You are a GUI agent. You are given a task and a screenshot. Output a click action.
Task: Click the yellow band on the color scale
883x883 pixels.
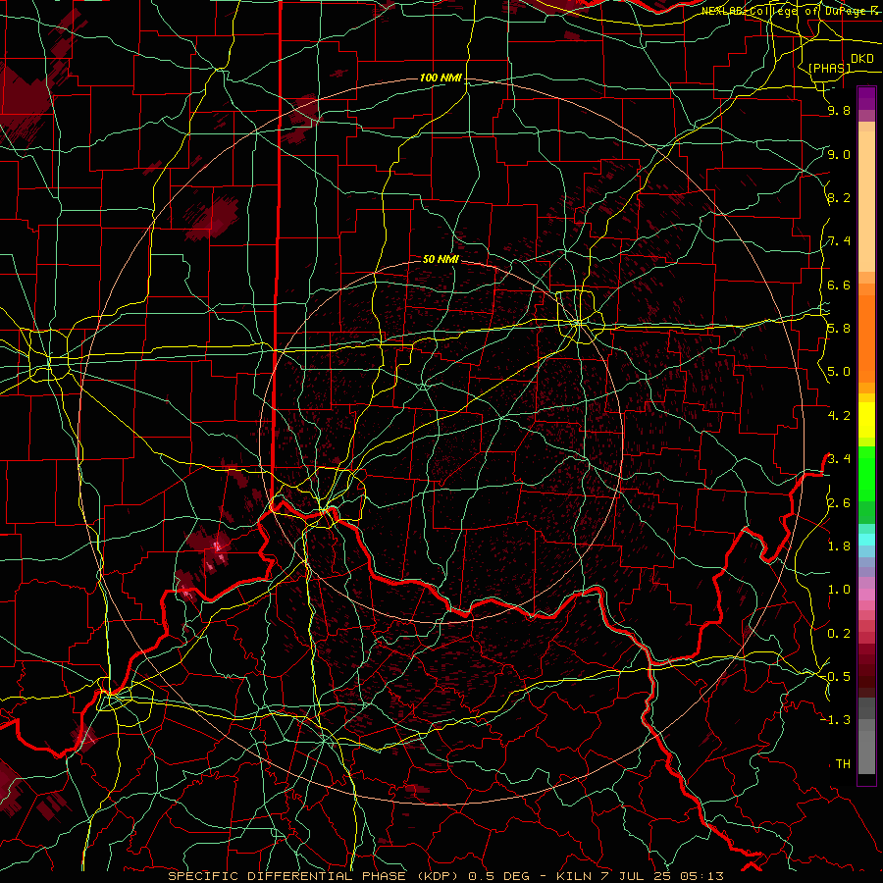[x=866, y=420]
